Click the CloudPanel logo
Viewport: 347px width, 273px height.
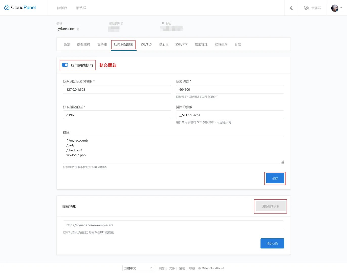(20, 8)
